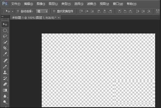Image resolution: width=161 pixels, height=108 pixels.
Task: Select the Blur tool
Action: [x=5, y=96]
